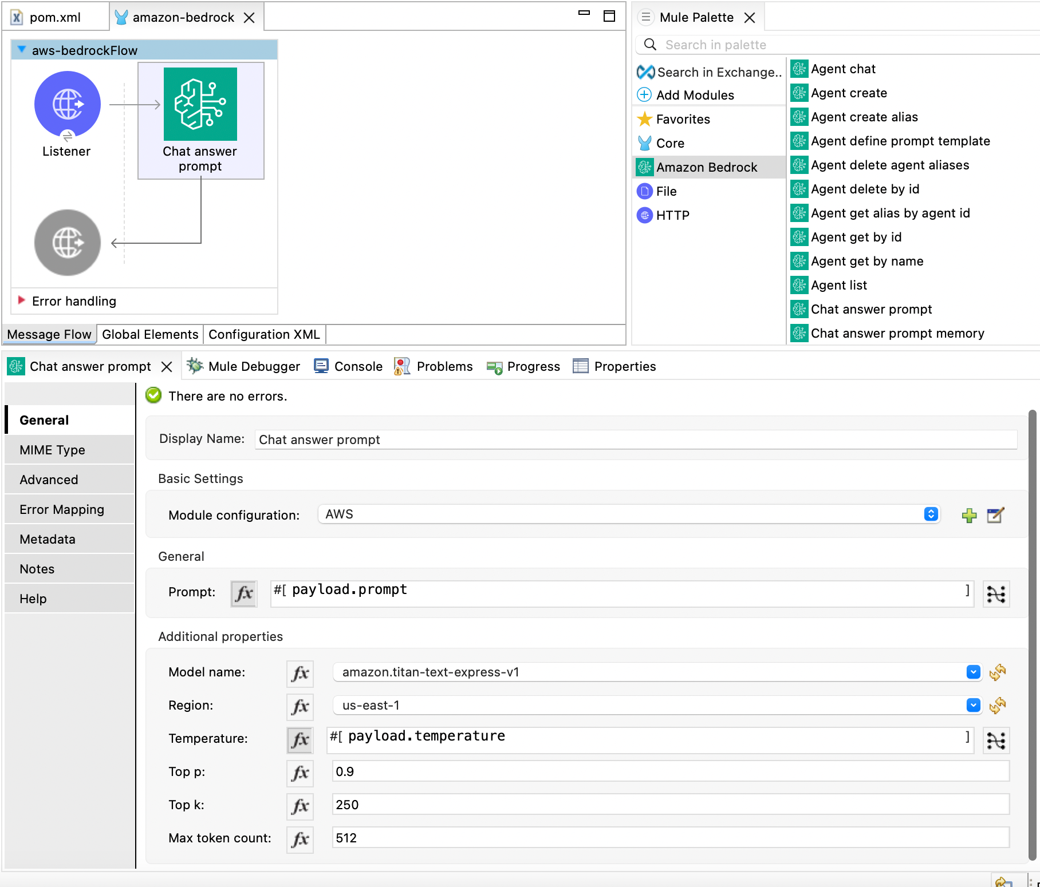Open the Advanced settings section
The width and height of the screenshot is (1040, 887).
tap(70, 480)
